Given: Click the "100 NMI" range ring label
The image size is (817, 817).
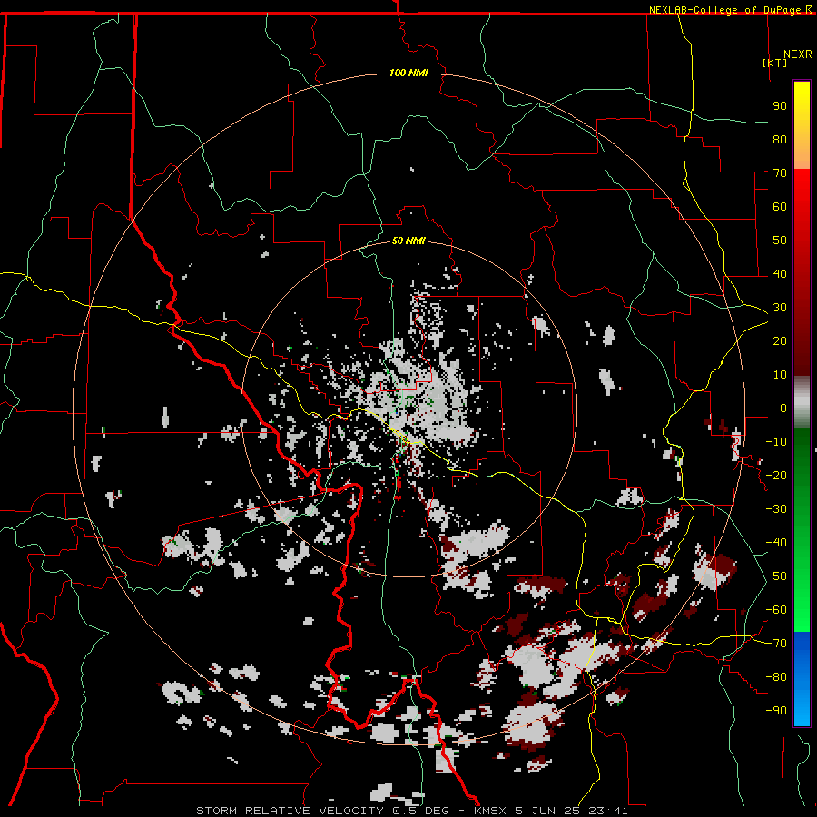Looking at the screenshot, I should click(x=408, y=73).
